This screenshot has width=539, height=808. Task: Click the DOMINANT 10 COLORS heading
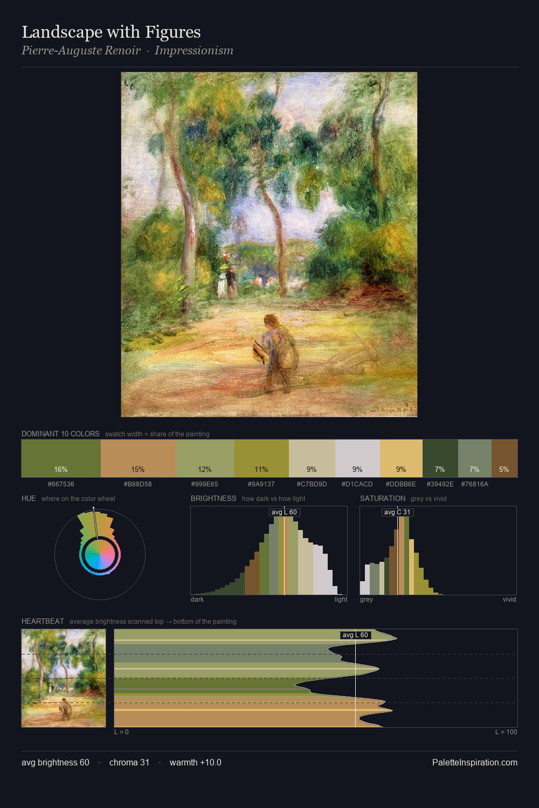[60, 434]
